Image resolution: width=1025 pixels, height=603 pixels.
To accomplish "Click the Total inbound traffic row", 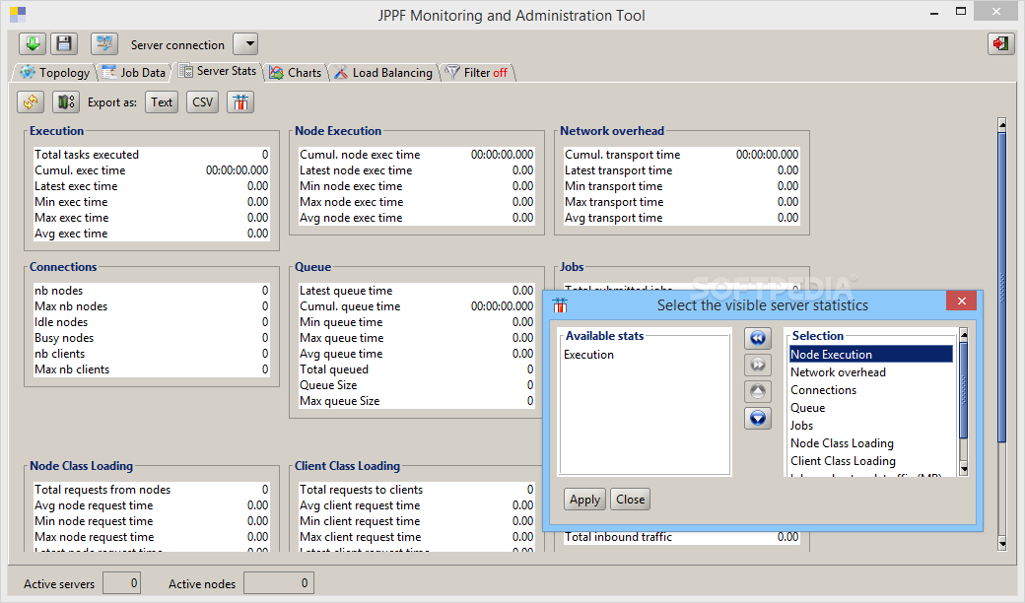I will click(x=681, y=537).
